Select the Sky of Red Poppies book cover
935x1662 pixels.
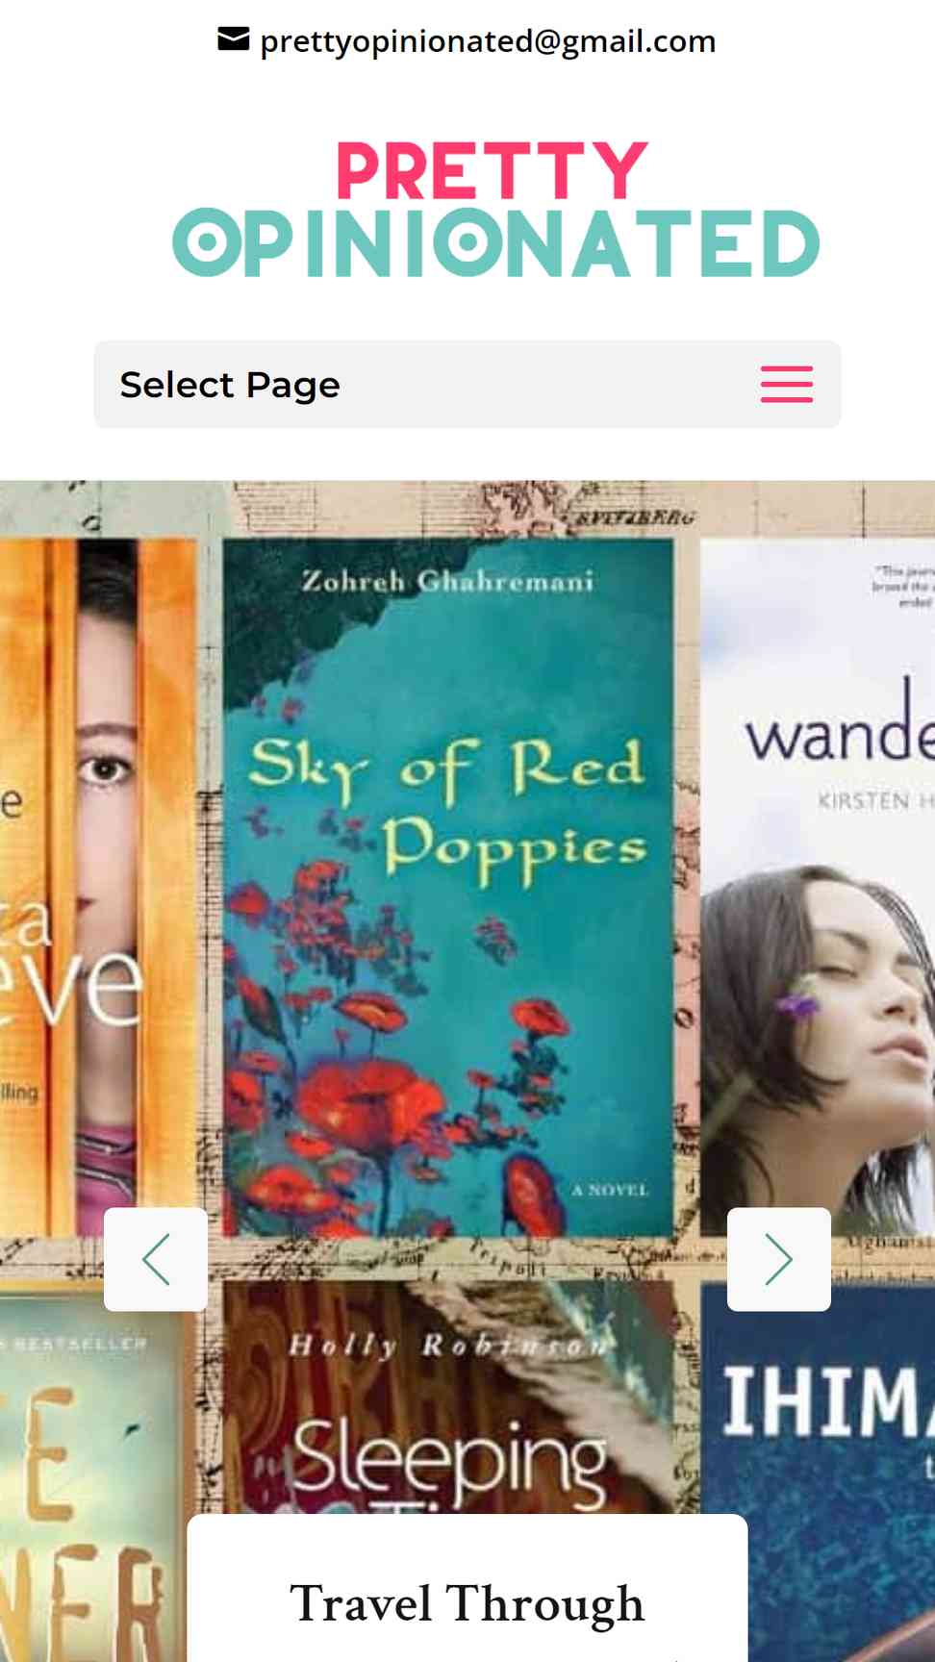coord(448,888)
